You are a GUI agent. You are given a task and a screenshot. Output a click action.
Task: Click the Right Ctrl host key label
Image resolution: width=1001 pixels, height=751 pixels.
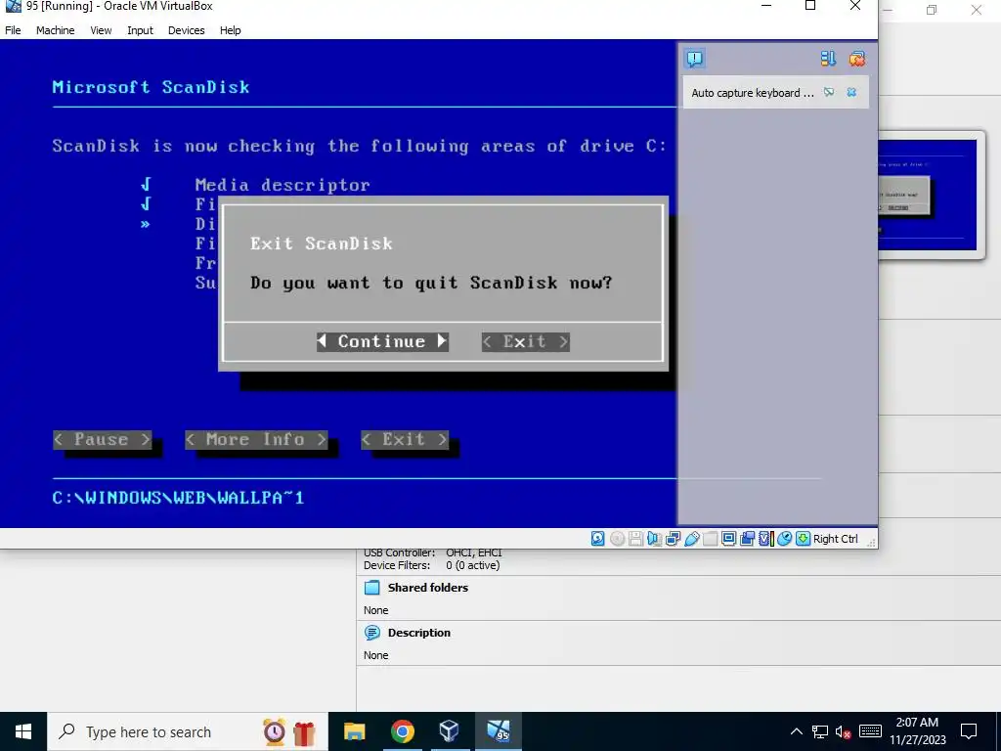(x=836, y=539)
